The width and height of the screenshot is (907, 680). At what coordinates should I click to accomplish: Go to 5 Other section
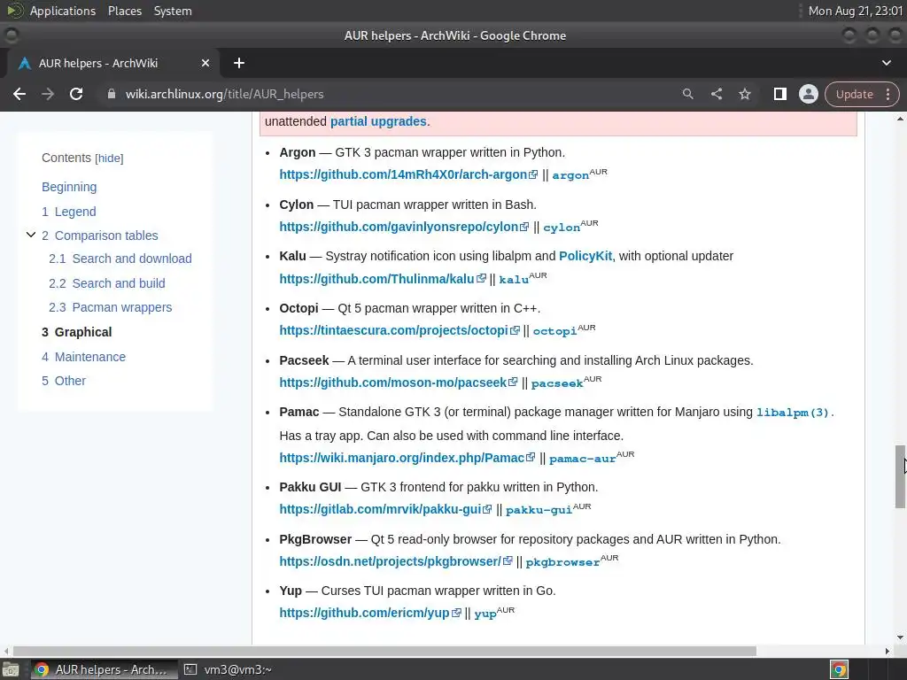click(64, 381)
